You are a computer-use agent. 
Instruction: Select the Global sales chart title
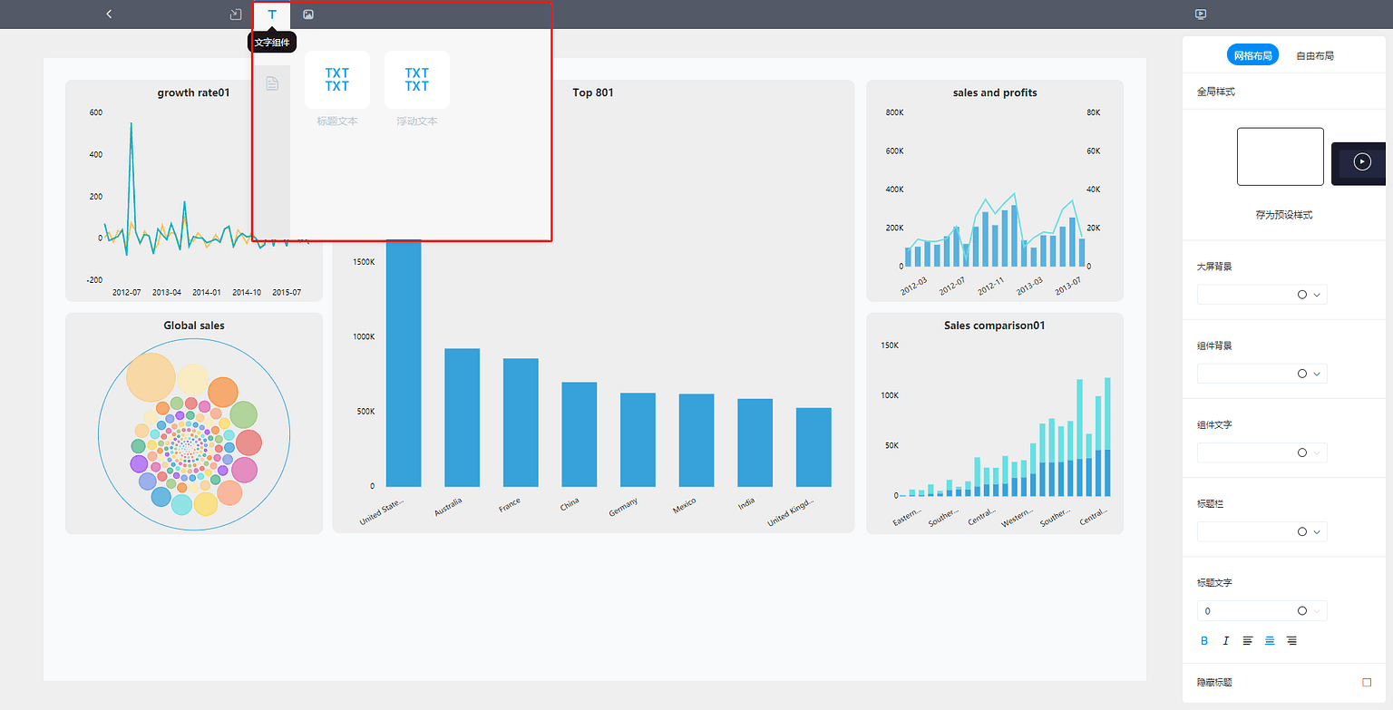[194, 326]
